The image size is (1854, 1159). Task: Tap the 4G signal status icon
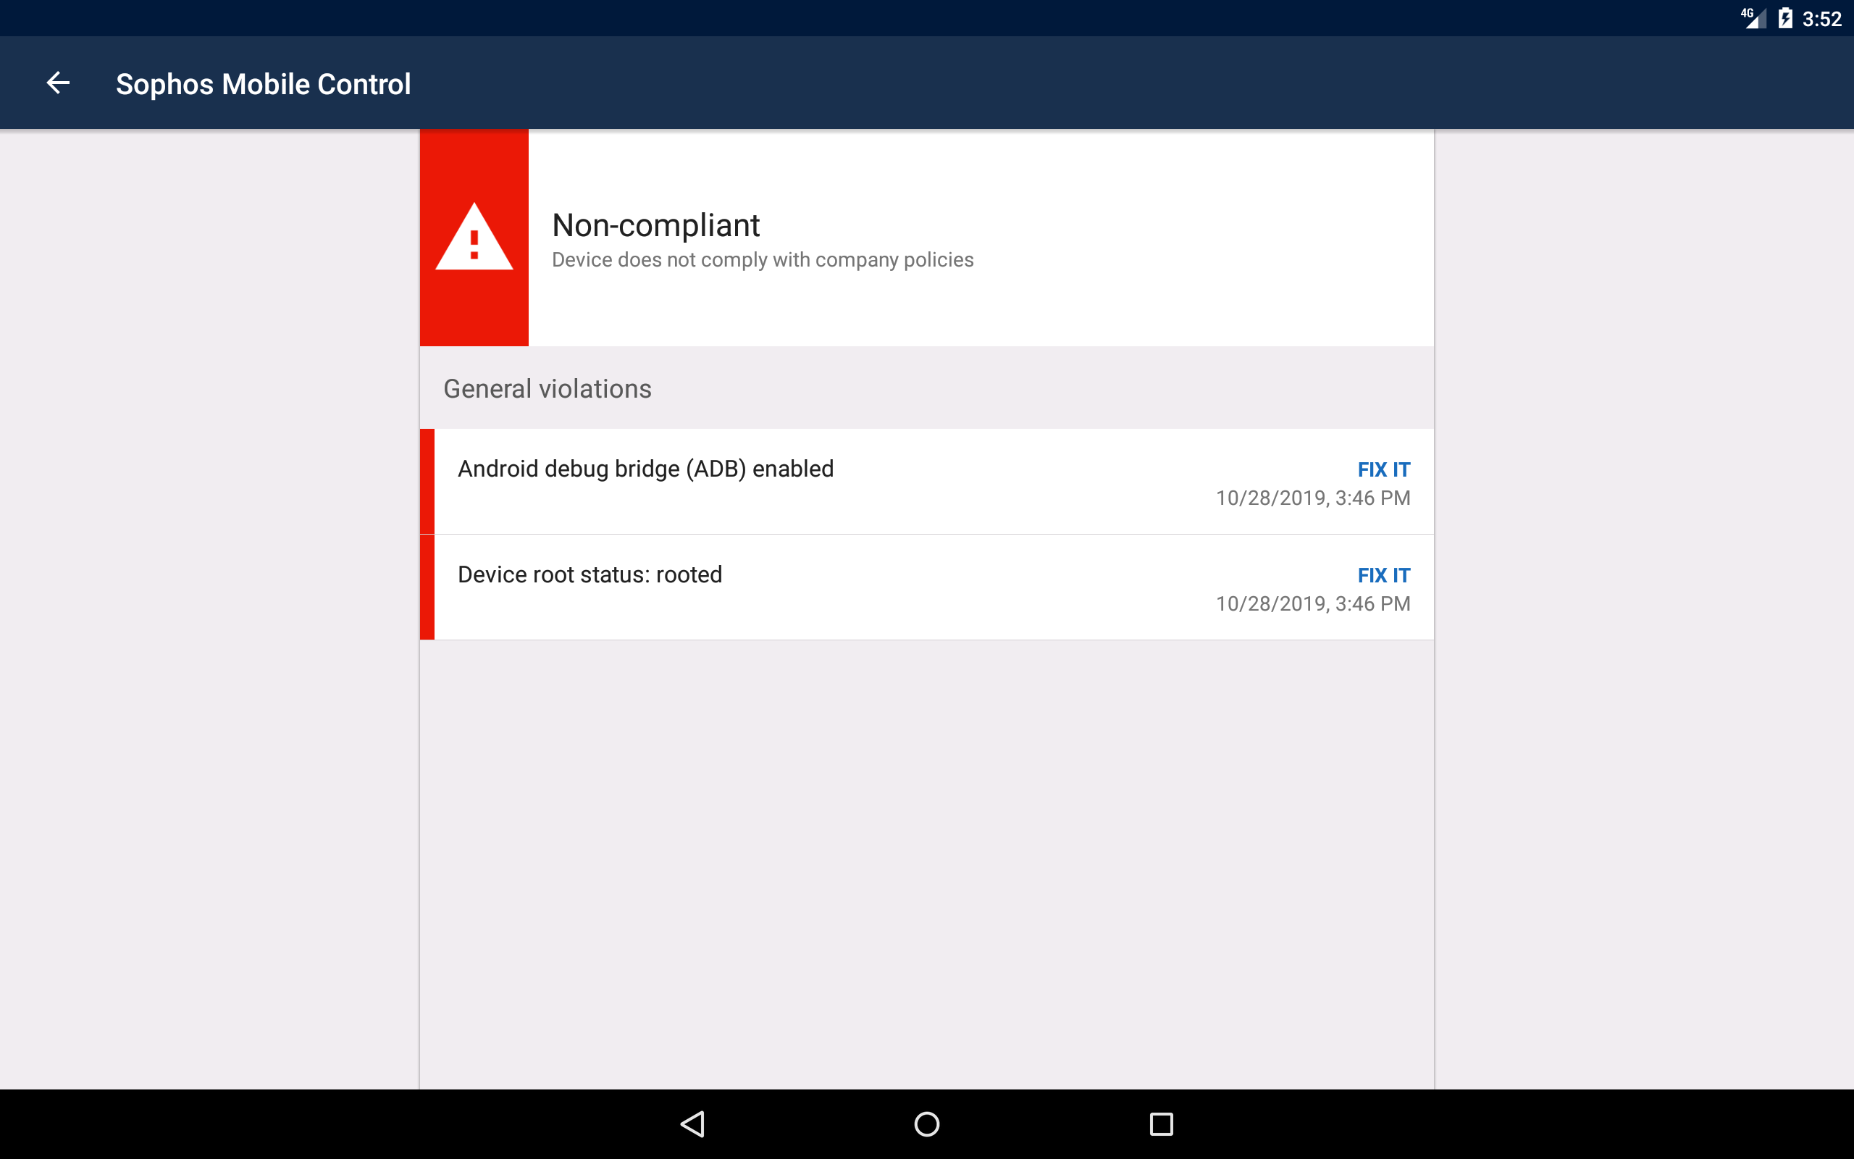(x=1753, y=18)
